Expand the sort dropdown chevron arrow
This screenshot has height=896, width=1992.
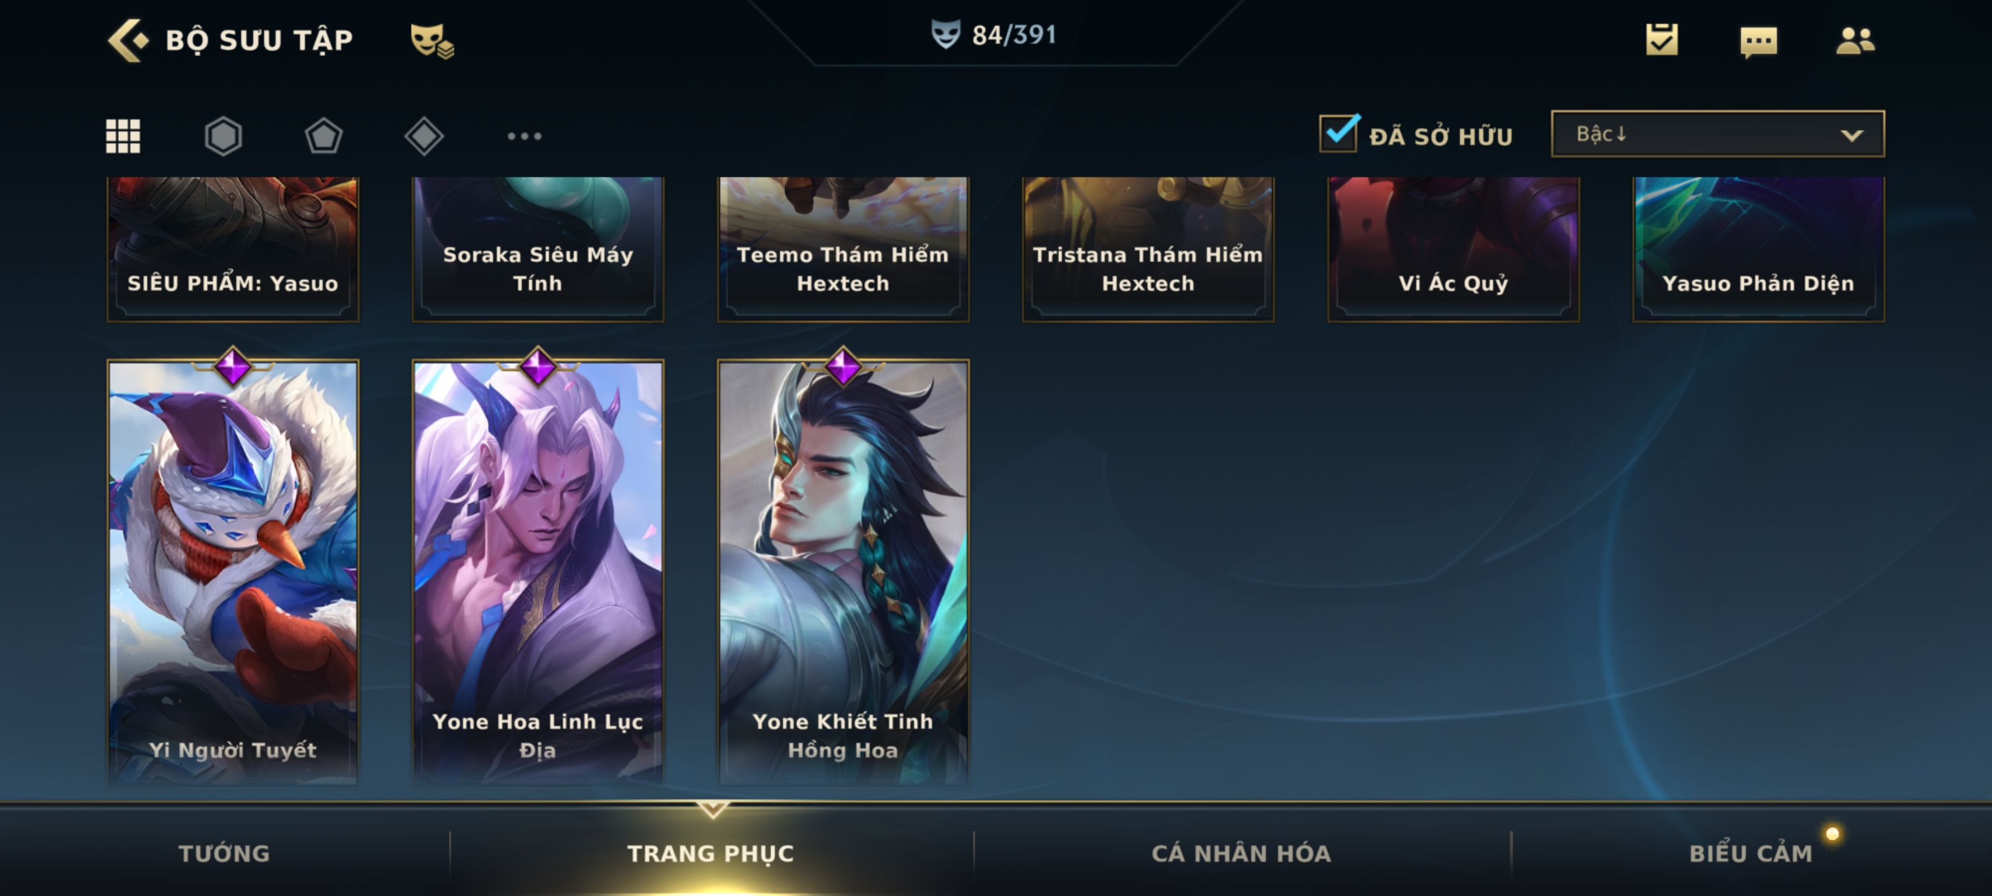click(x=1851, y=135)
